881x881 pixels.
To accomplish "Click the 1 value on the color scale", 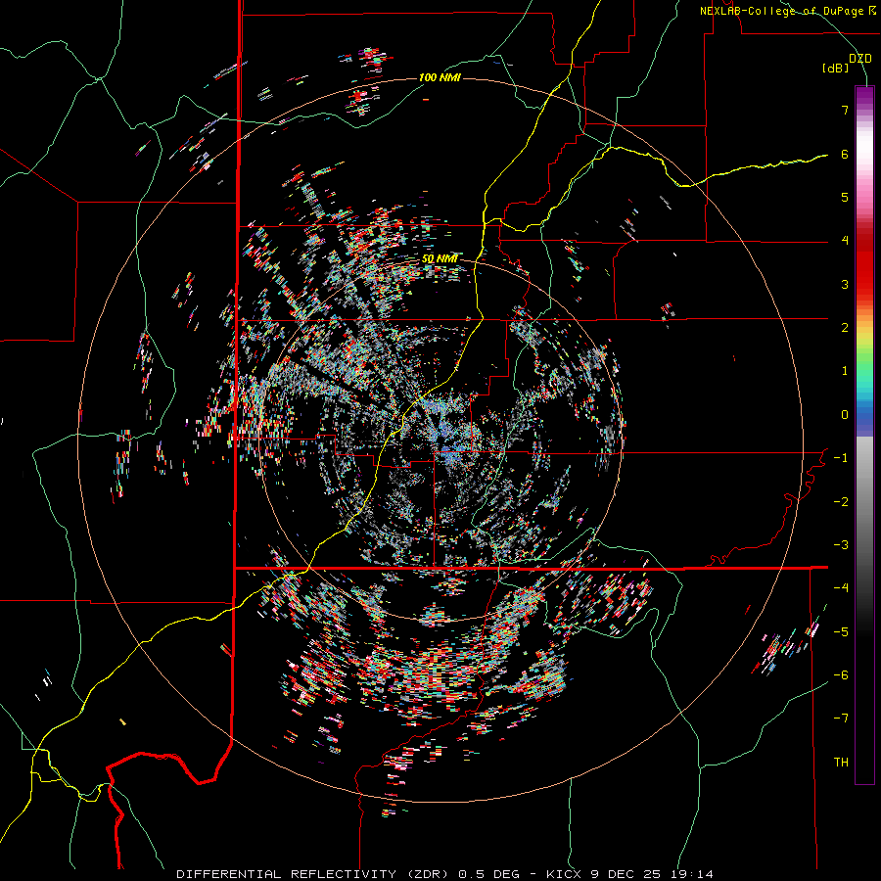I will coord(845,371).
